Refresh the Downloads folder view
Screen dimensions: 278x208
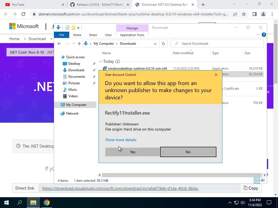[163, 44]
